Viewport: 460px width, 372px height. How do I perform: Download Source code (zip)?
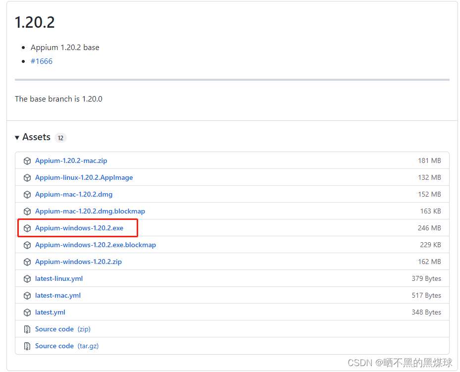(63, 329)
